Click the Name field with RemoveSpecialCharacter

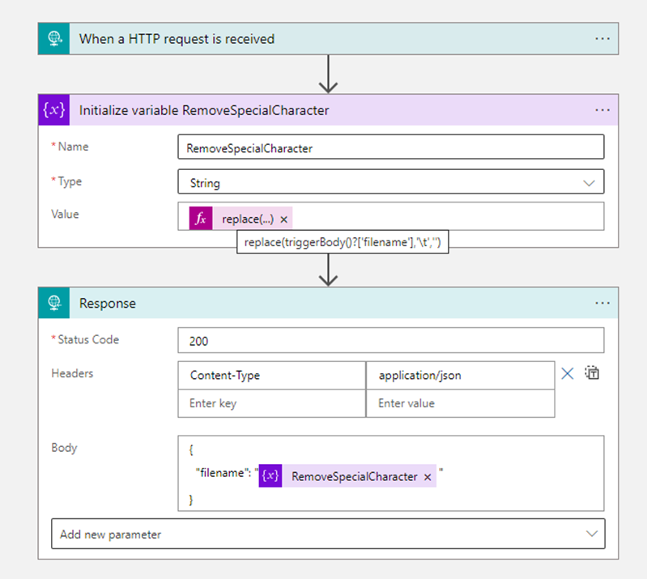click(390, 148)
